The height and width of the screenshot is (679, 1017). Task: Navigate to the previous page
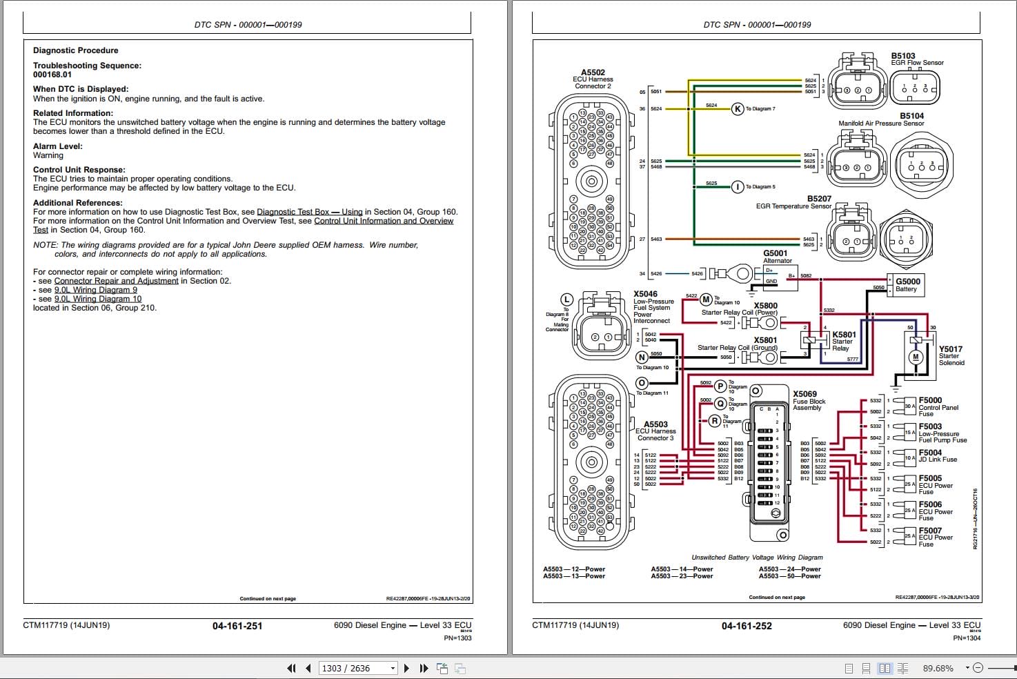click(308, 668)
